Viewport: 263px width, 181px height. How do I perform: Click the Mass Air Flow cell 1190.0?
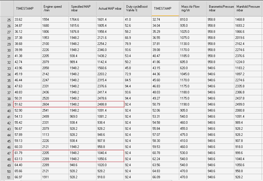[193, 104]
